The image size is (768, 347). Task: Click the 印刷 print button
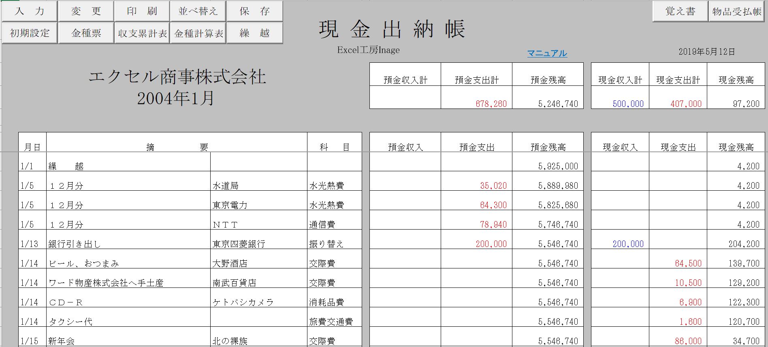[x=142, y=11]
